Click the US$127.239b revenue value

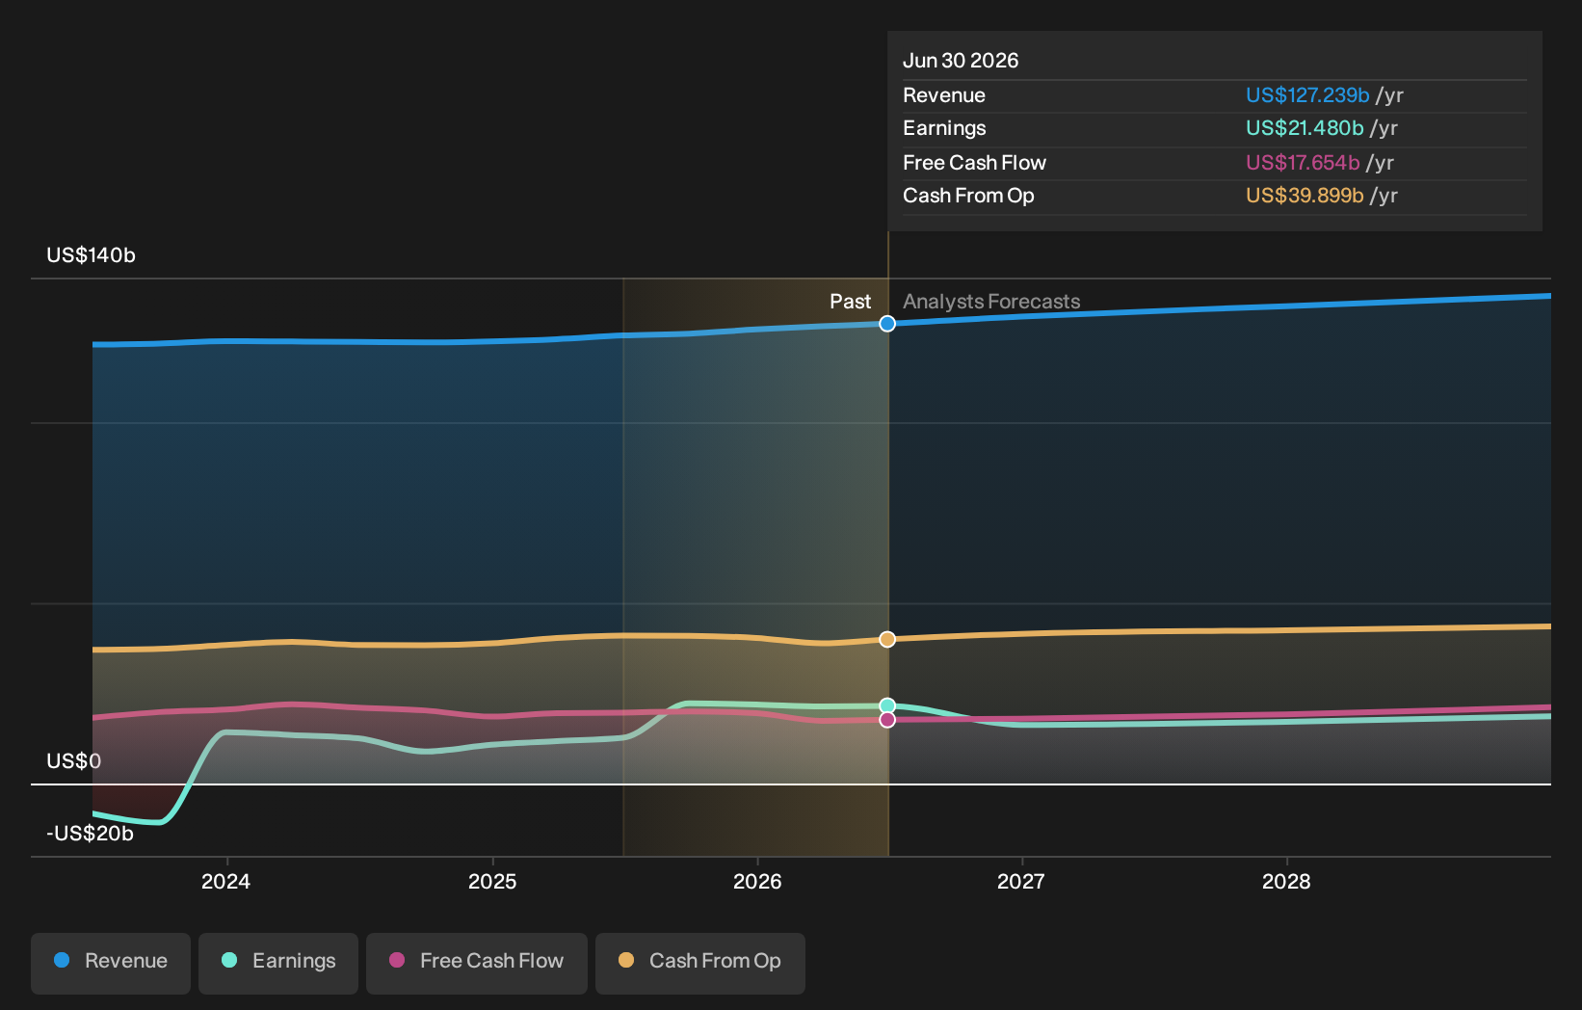click(1307, 95)
